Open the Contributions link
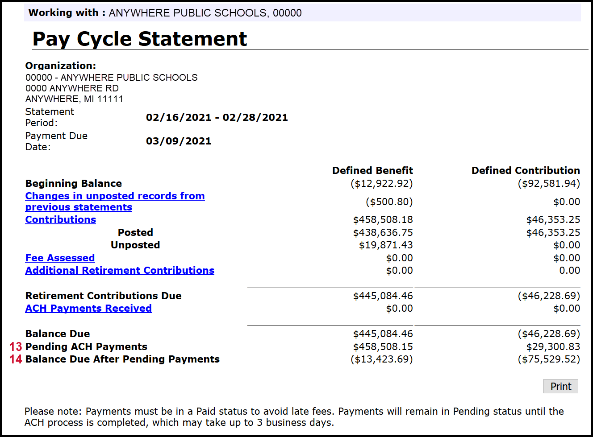 point(60,219)
